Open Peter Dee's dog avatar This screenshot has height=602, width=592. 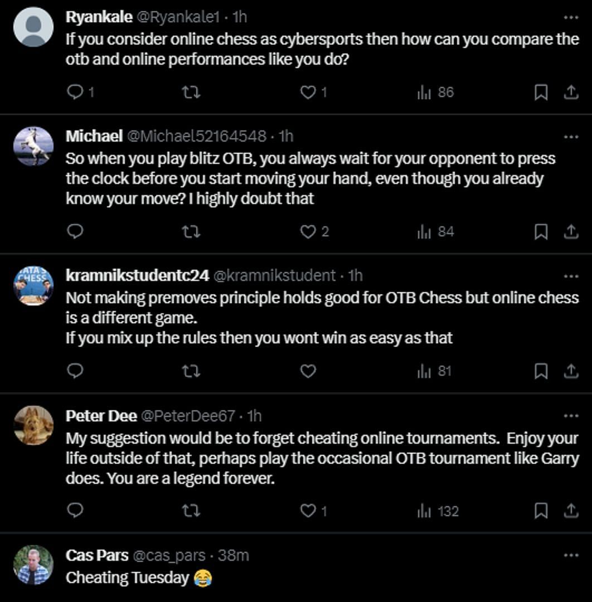point(33,426)
